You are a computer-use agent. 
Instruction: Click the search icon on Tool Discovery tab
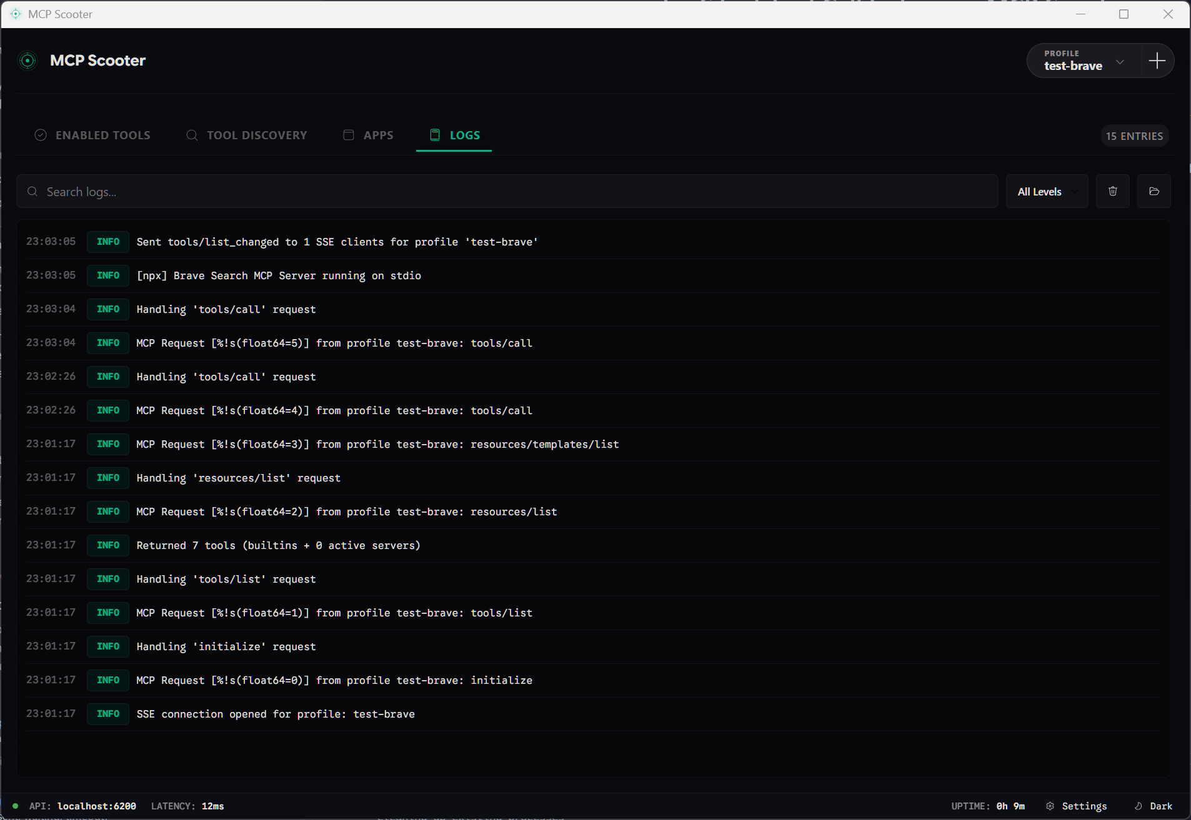coord(192,135)
